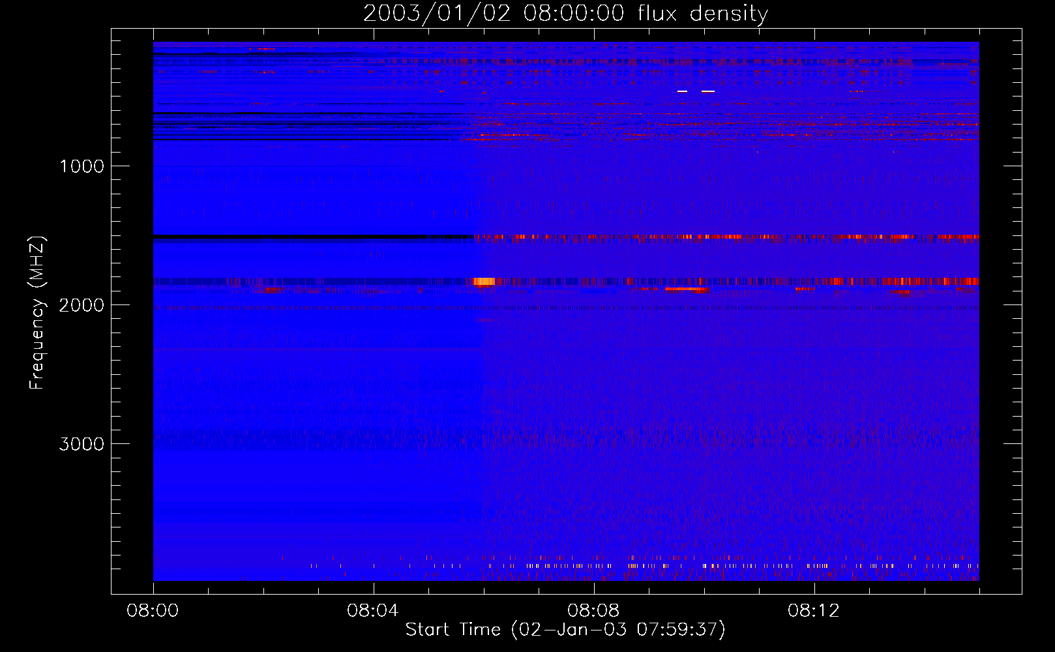Click the bright orange burst near 1800 MHz at 08:06
The width and height of the screenshot is (1055, 652).
(484, 282)
